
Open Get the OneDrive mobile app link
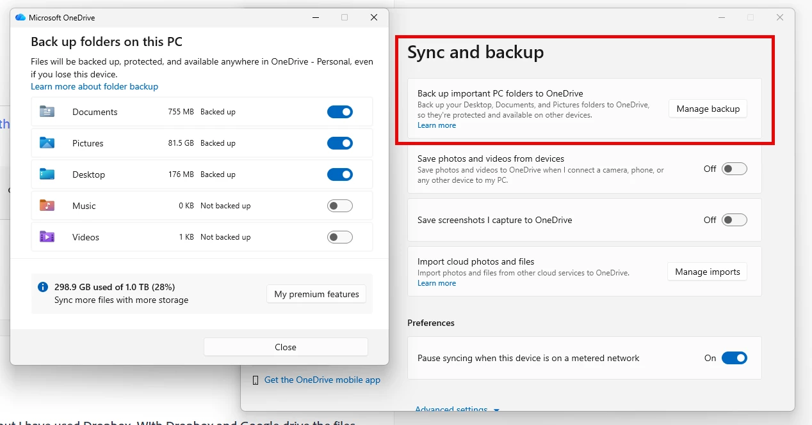[322, 380]
